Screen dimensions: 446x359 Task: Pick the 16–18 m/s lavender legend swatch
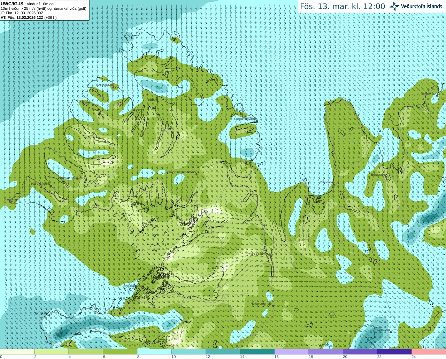[292, 352]
